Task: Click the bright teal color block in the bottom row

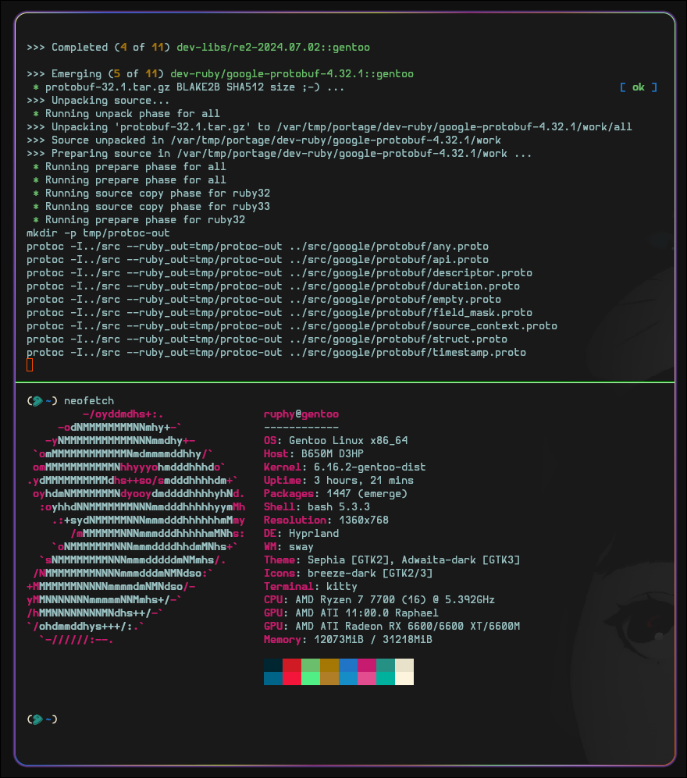Action: [386, 678]
